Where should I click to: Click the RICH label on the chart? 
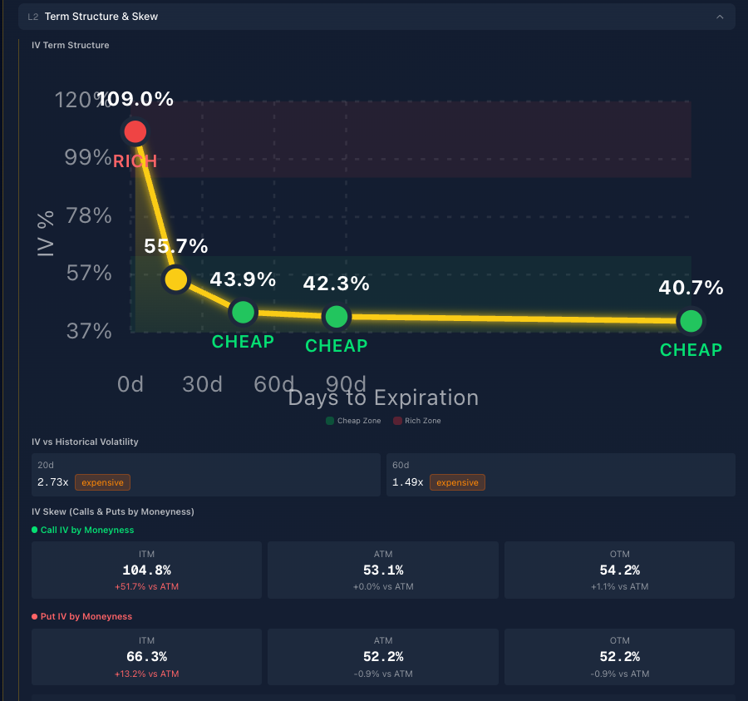coord(135,161)
